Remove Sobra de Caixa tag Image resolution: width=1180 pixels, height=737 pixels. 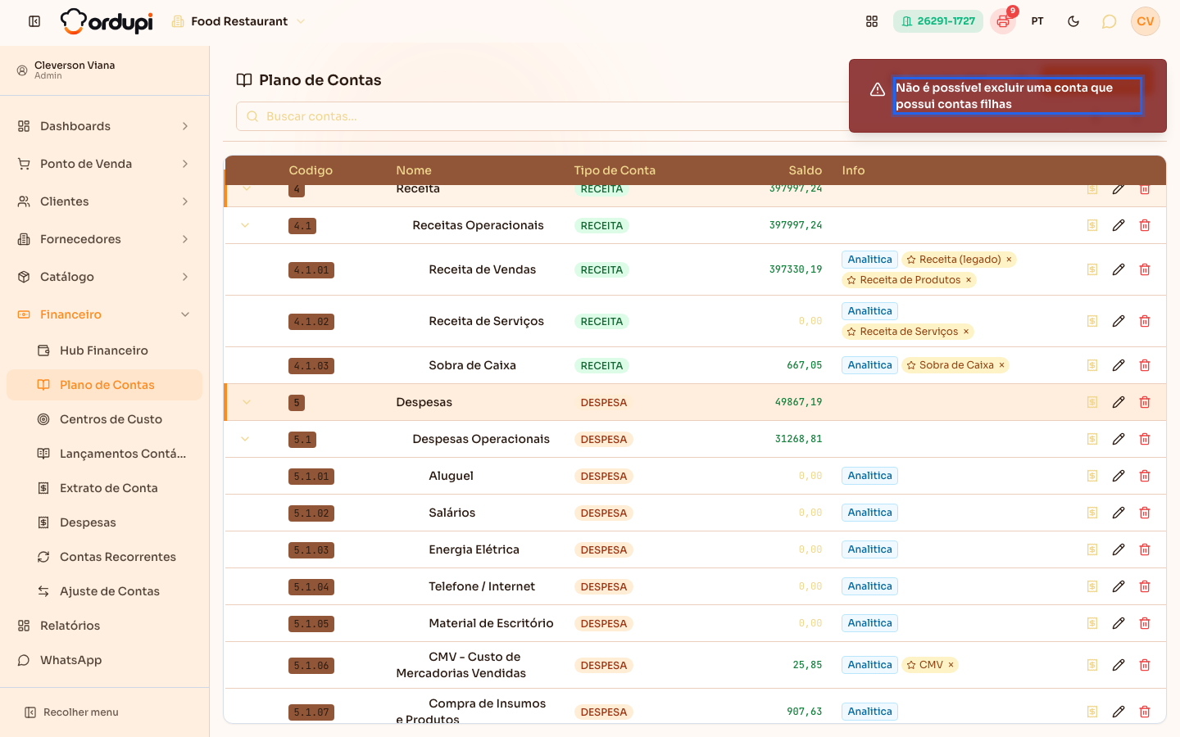coord(1001,365)
